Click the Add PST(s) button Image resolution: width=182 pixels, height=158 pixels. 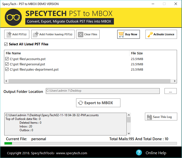tap(17, 34)
